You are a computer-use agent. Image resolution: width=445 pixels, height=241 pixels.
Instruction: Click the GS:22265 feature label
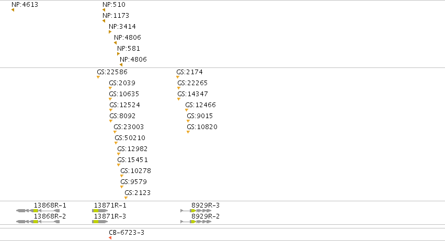point(192,83)
